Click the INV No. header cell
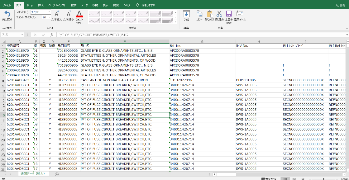349x180 pixels. pyautogui.click(x=259, y=46)
